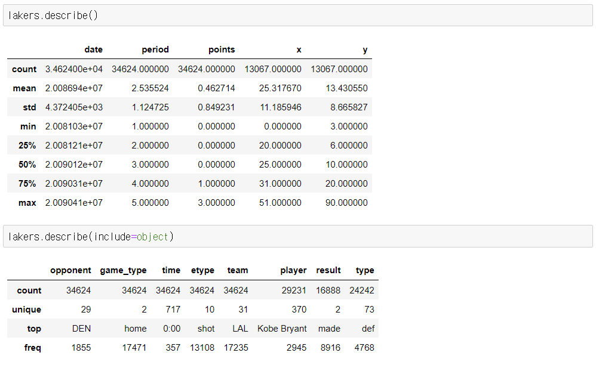Select x std value 11.185946
This screenshot has width=596, height=368.
click(281, 107)
